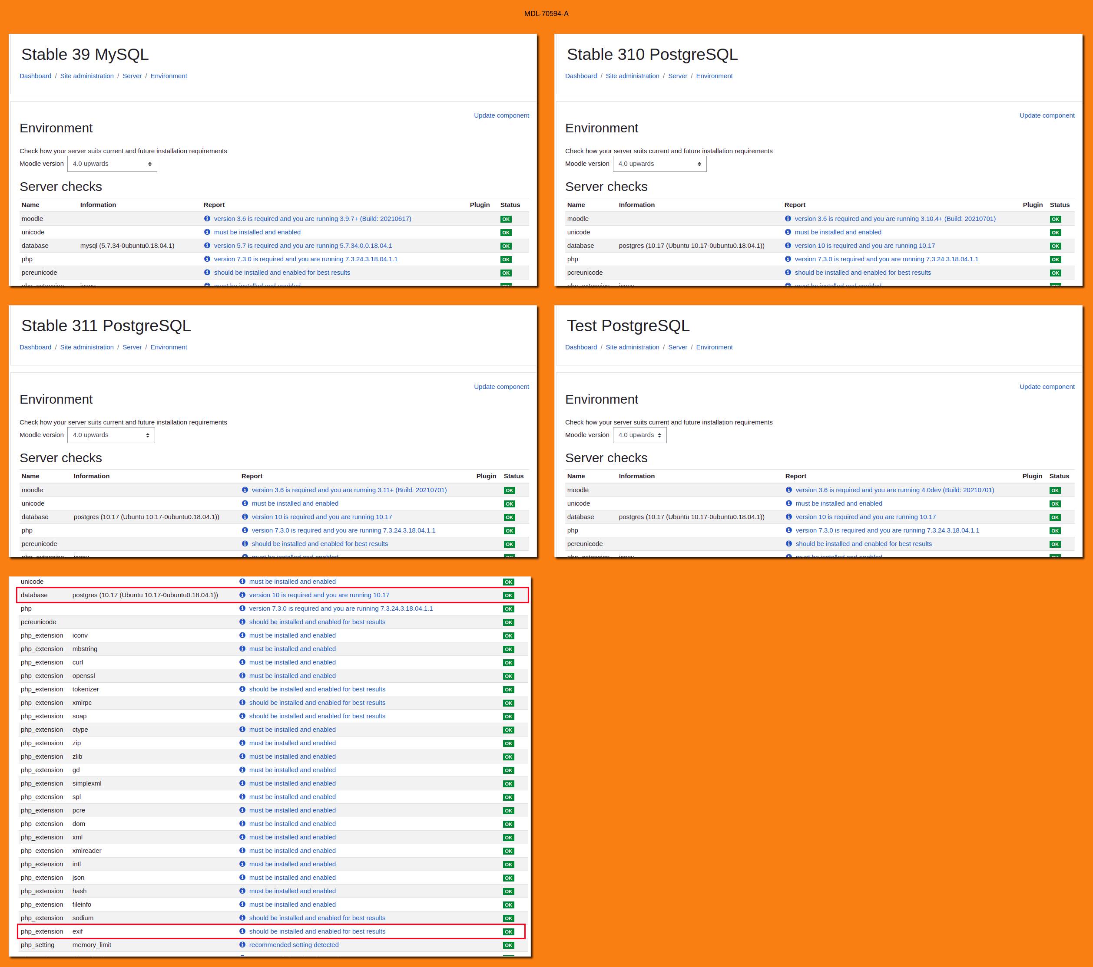Click OK status badge on exif extension row
This screenshot has width=1093, height=967.
(x=509, y=932)
